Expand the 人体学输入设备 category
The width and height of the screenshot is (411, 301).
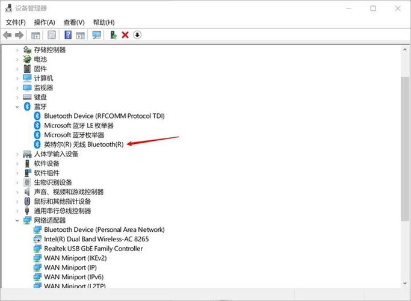click(x=17, y=154)
